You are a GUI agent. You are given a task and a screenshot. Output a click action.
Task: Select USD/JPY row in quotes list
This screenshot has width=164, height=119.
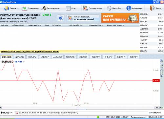152,22
